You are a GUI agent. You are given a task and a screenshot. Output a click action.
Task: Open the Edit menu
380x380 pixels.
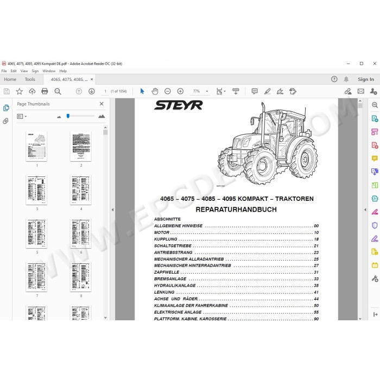[x=14, y=71]
